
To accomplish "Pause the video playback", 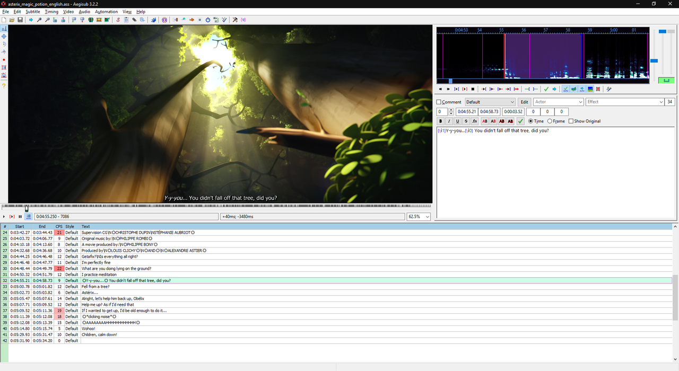I will 20,216.
